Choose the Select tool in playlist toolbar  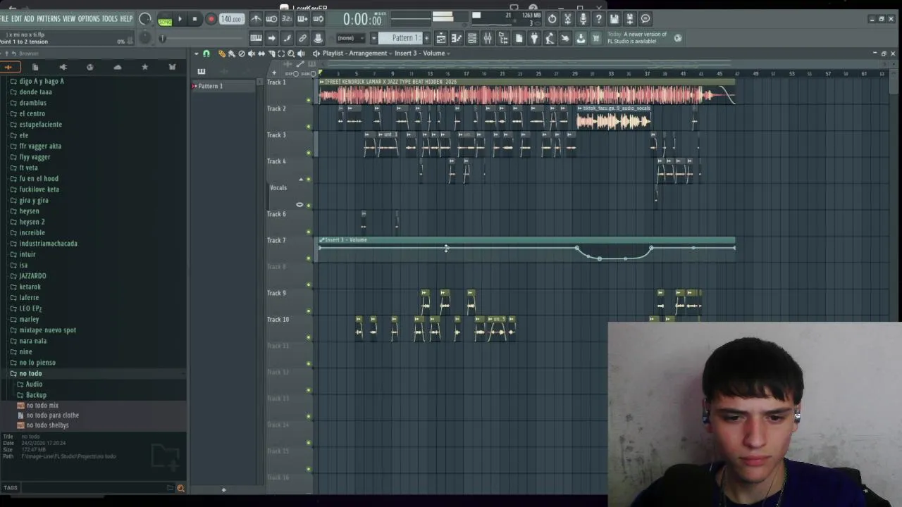point(281,54)
